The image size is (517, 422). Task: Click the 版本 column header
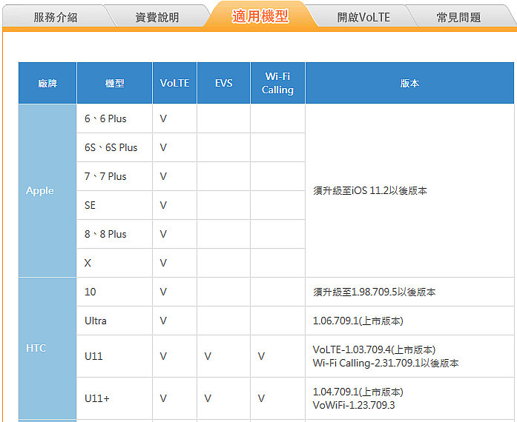coord(409,83)
